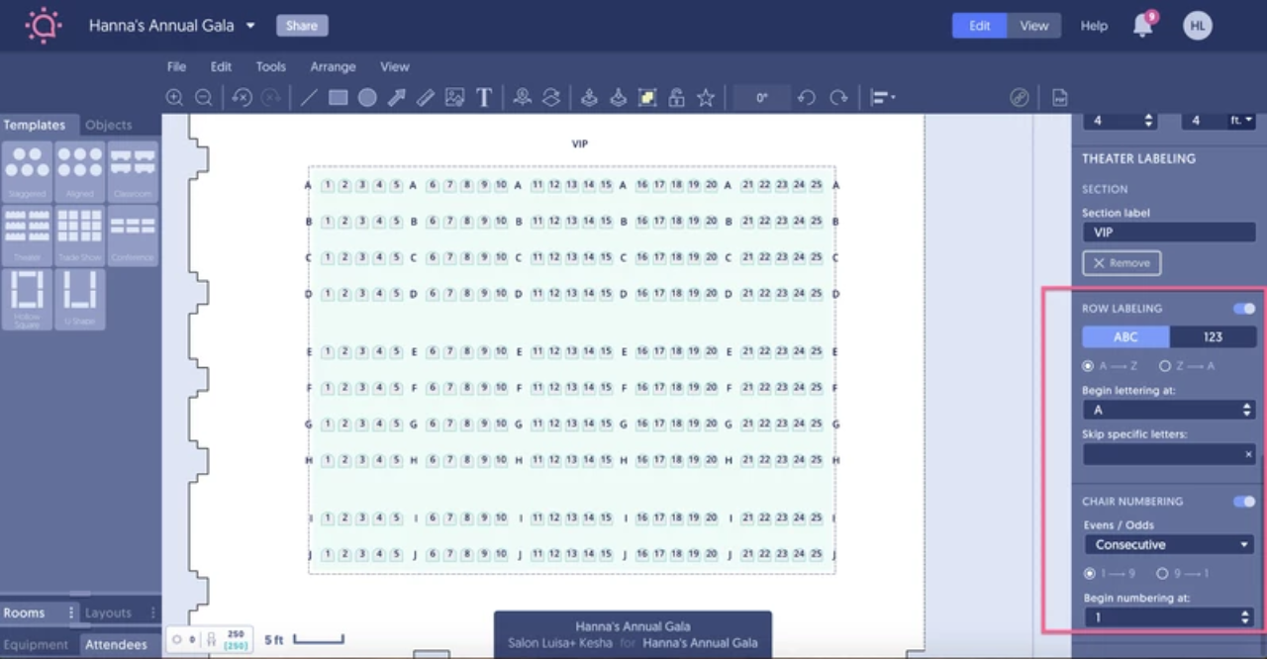Open the Consecutive chair numbering dropdown

pyautogui.click(x=1168, y=543)
